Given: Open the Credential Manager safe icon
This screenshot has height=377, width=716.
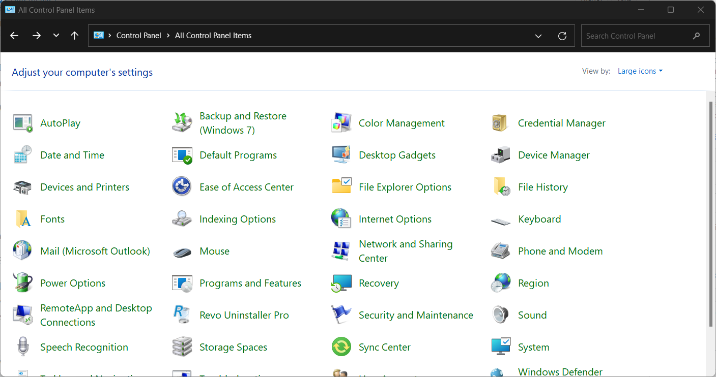Looking at the screenshot, I should point(501,123).
